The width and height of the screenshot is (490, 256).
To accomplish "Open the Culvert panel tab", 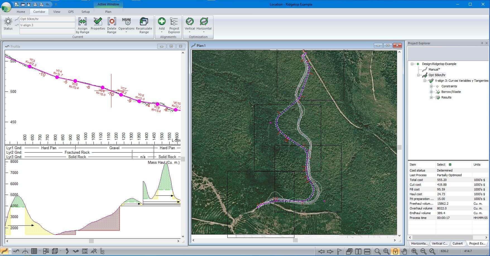I will [x=457, y=243].
